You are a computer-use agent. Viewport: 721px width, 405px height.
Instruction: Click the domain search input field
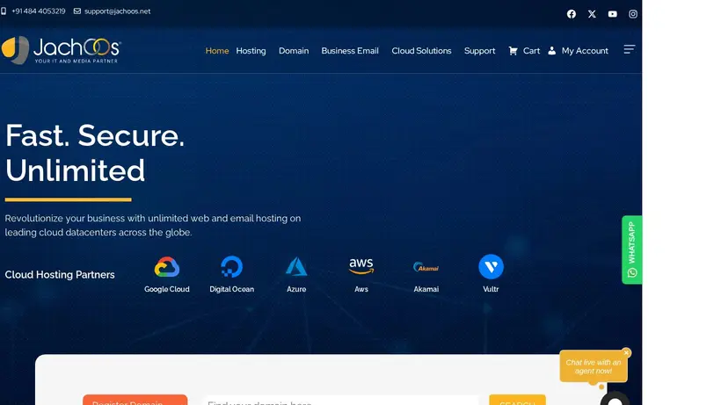tap(341, 401)
